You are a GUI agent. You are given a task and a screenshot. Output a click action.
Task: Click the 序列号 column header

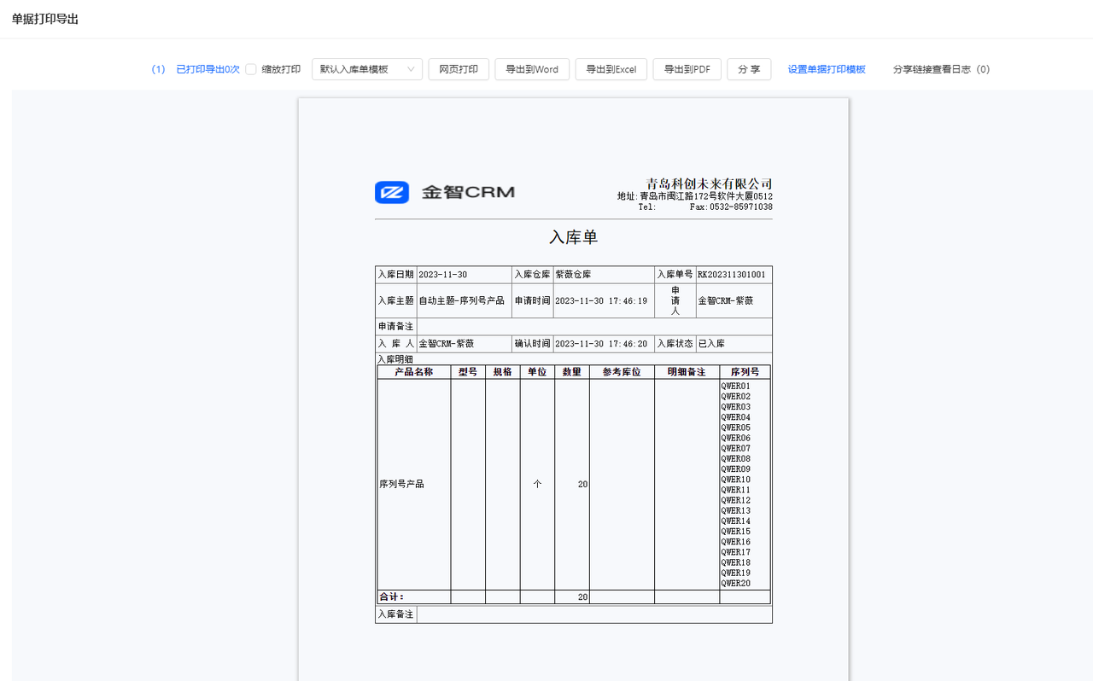745,372
